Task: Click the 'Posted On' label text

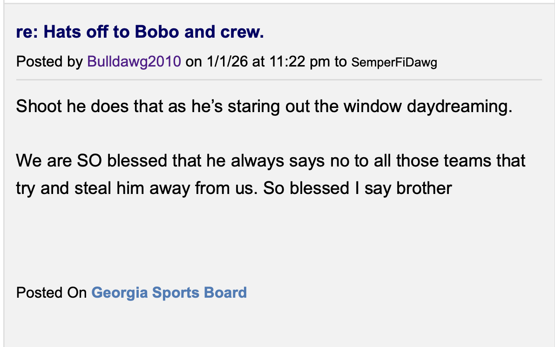Action: pyautogui.click(x=51, y=293)
